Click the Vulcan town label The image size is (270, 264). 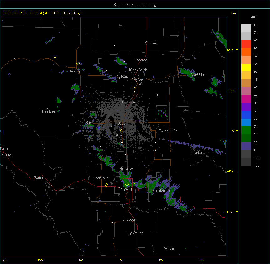[170, 248]
